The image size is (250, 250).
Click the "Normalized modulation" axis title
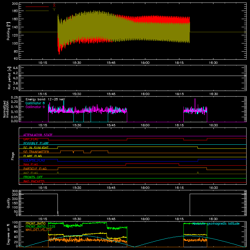click(x=6, y=109)
